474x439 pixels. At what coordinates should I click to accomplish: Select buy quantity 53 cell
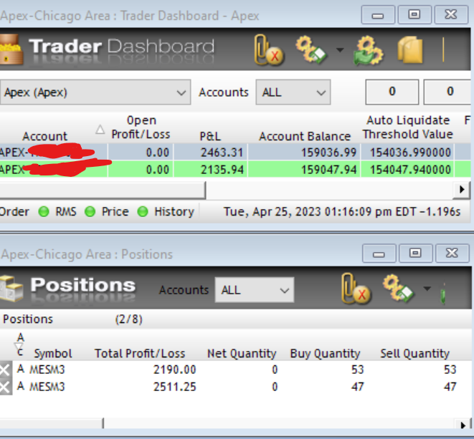pyautogui.click(x=358, y=370)
